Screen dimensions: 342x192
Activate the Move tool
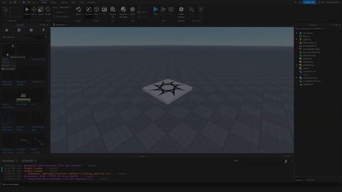coord(34,11)
